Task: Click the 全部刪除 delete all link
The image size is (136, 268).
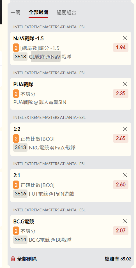Action: (27, 259)
